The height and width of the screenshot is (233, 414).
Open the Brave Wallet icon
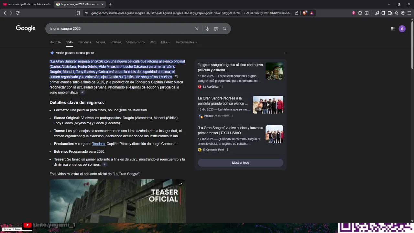pyautogui.click(x=390, y=13)
